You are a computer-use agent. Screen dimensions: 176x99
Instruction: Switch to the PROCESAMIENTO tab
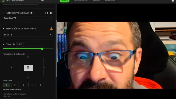pos(81,1)
